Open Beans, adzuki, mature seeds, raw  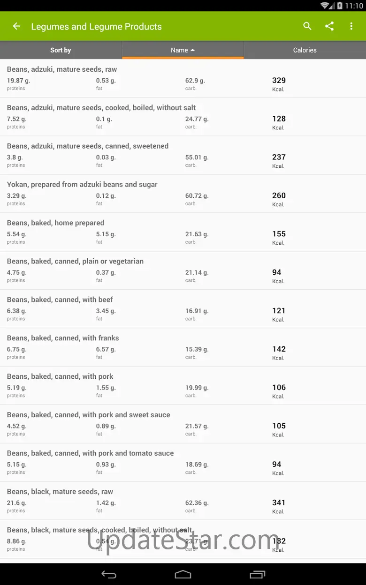coord(183,78)
